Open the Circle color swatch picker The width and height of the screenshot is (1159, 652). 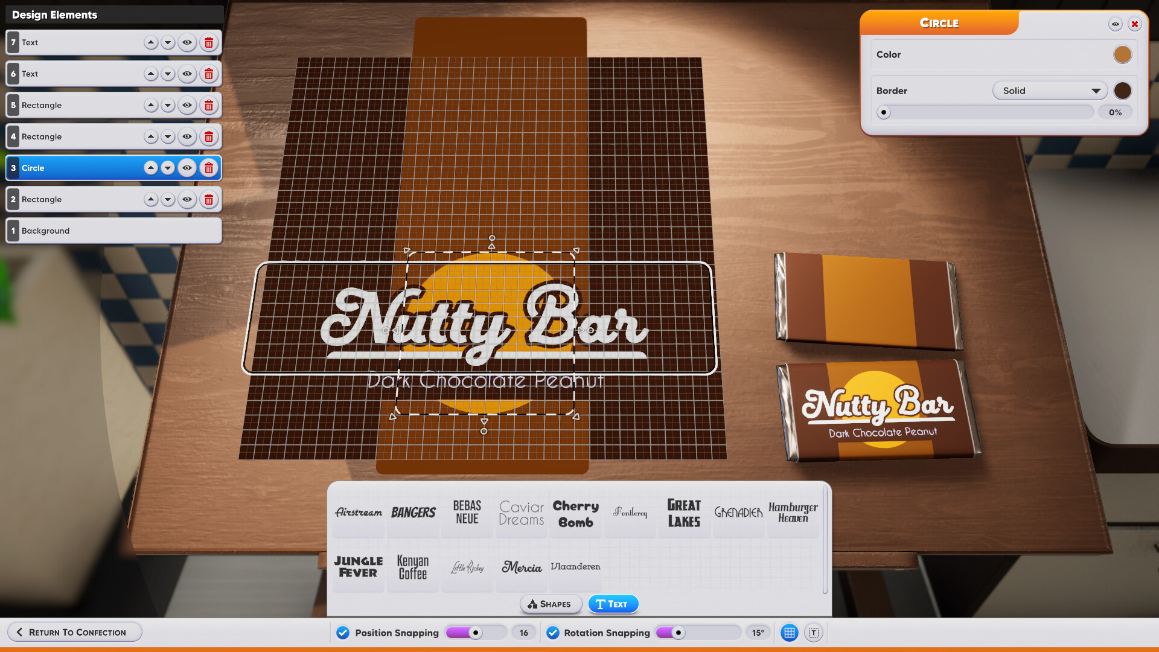click(1123, 54)
